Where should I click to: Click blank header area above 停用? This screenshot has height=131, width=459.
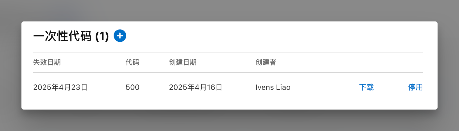[x=415, y=62]
